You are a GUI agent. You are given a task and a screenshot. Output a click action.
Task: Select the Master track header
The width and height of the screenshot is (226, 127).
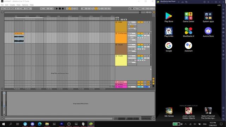121,87
